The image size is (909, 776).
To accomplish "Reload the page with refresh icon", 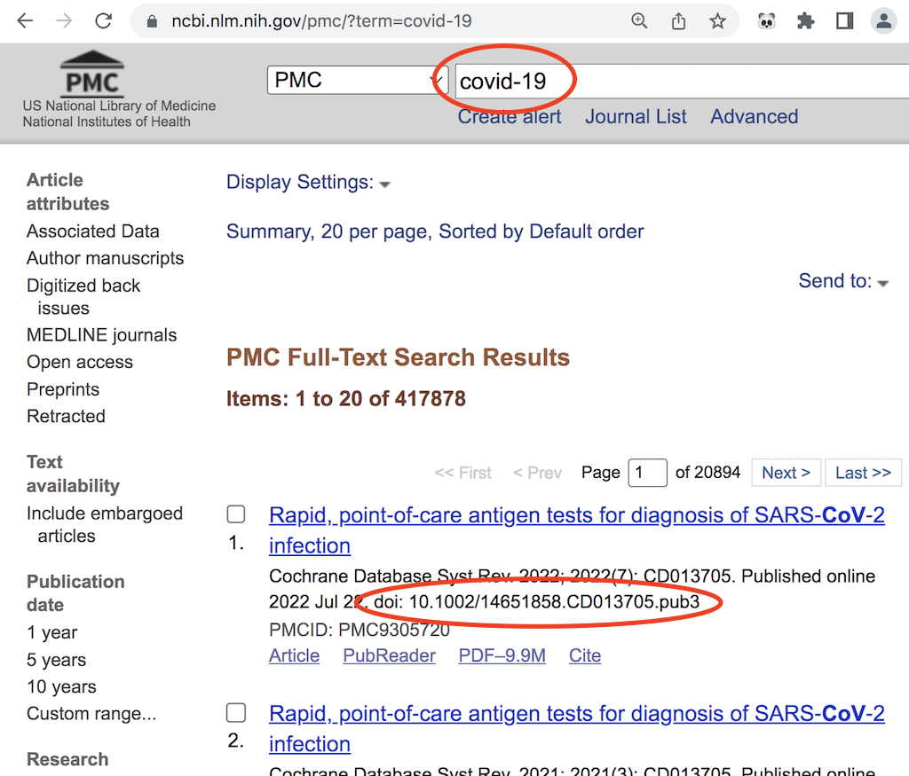I will pyautogui.click(x=104, y=21).
